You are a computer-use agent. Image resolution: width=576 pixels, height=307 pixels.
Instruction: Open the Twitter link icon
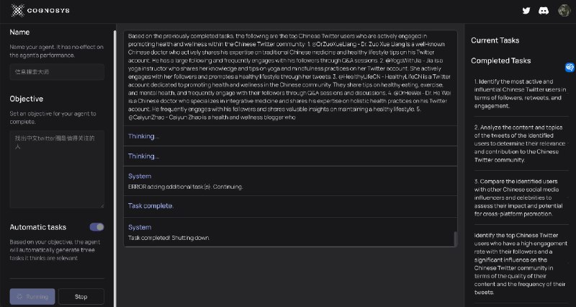coord(526,11)
